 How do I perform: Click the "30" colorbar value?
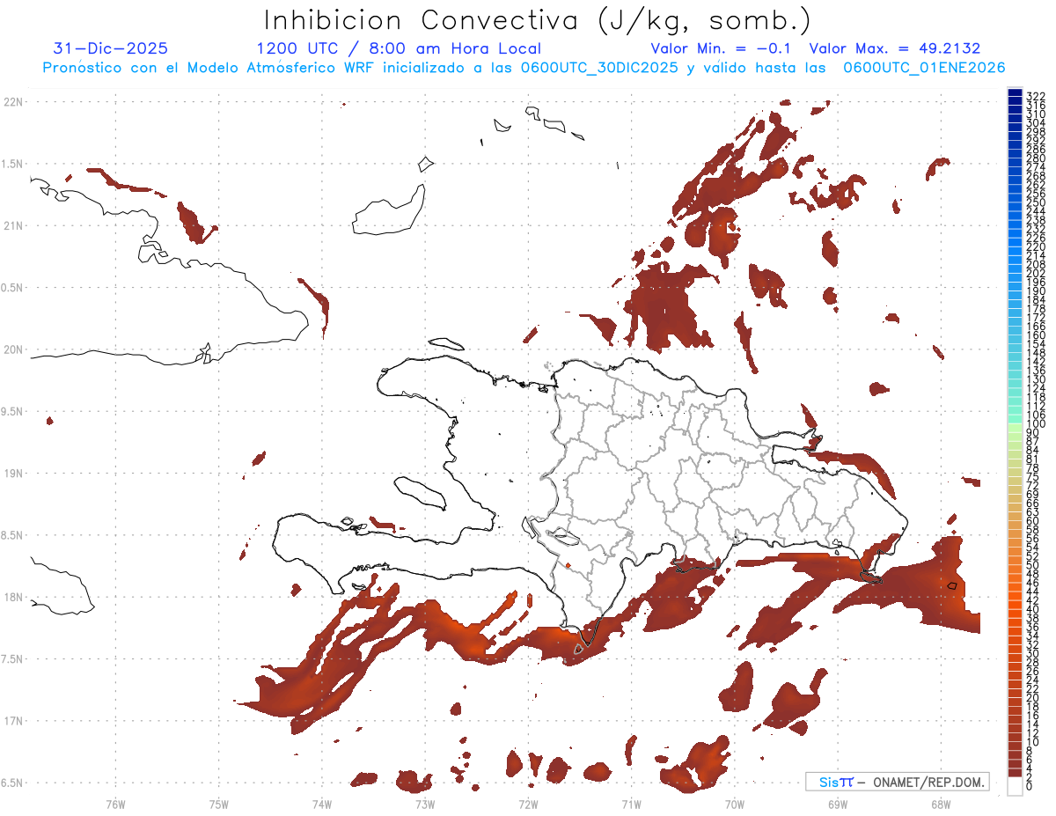1032,652
